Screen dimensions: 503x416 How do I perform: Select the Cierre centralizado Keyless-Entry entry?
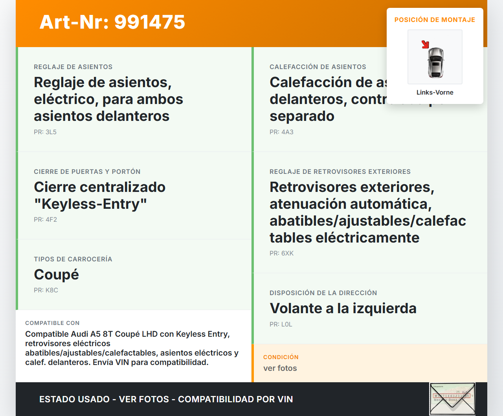(x=99, y=195)
